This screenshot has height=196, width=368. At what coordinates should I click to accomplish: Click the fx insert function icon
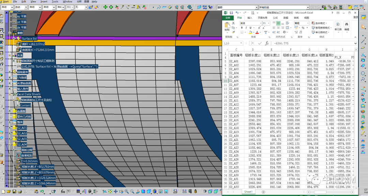click(x=267, y=43)
